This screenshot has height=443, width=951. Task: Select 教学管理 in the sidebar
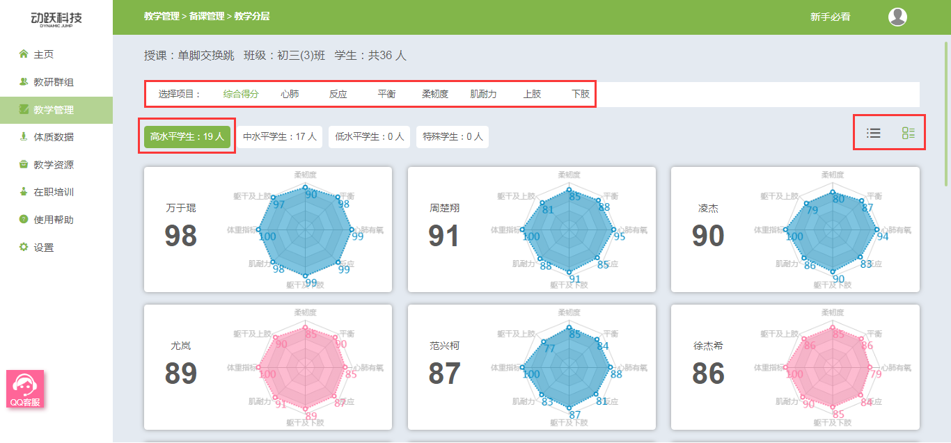point(56,110)
